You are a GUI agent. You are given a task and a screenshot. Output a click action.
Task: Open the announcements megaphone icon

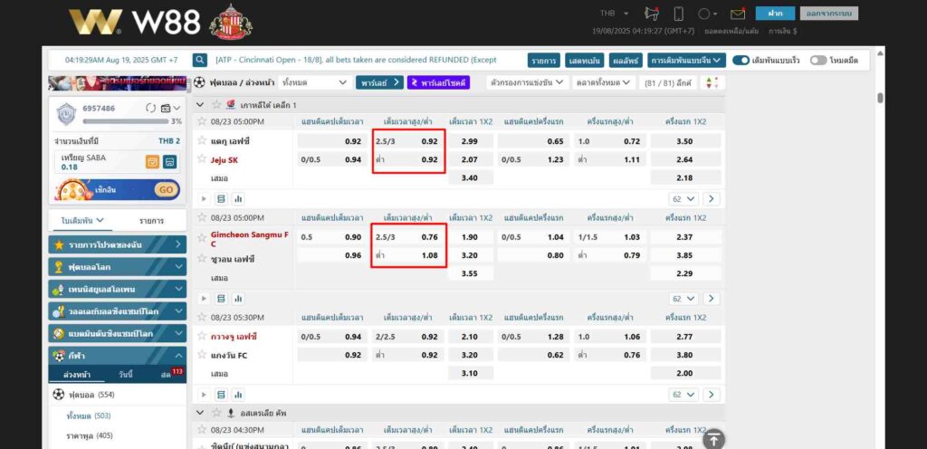tap(652, 14)
